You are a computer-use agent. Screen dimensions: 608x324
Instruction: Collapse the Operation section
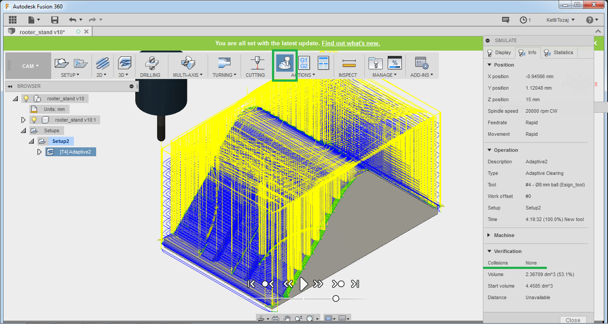490,150
